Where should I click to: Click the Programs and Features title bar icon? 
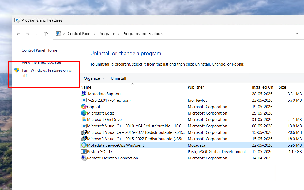17,20
